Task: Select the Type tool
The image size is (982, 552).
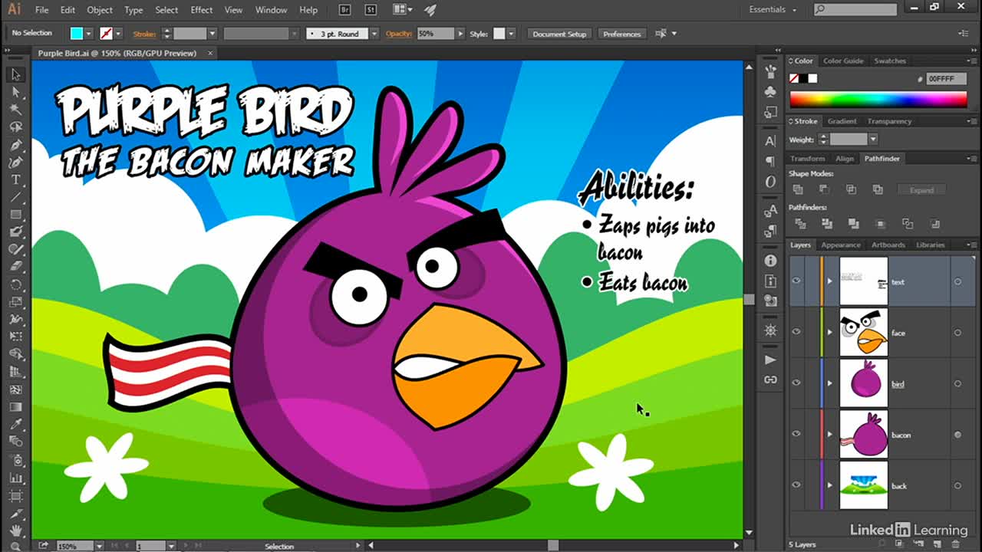Action: [15, 179]
